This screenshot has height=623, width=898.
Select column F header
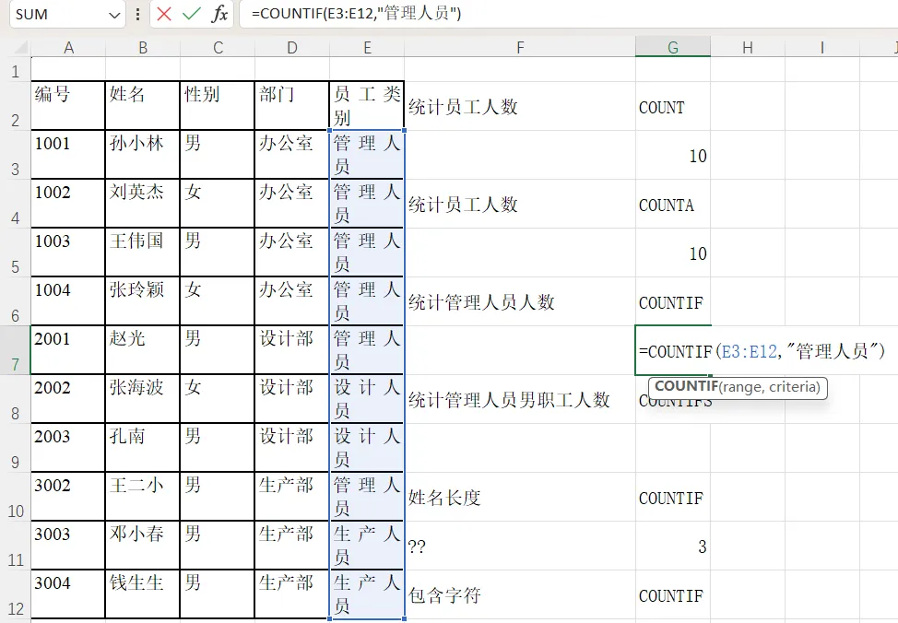(520, 48)
